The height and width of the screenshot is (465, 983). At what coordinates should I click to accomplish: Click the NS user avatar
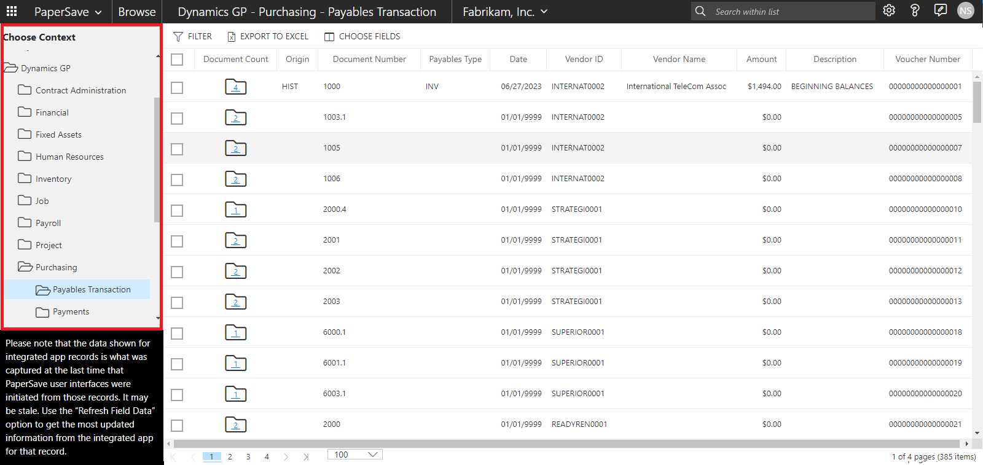pyautogui.click(x=966, y=11)
